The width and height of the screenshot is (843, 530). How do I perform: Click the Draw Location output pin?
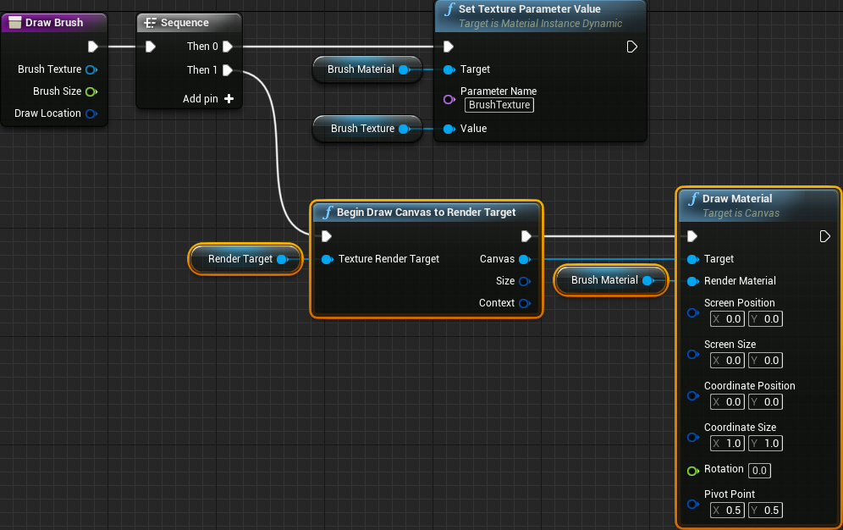[x=91, y=114]
